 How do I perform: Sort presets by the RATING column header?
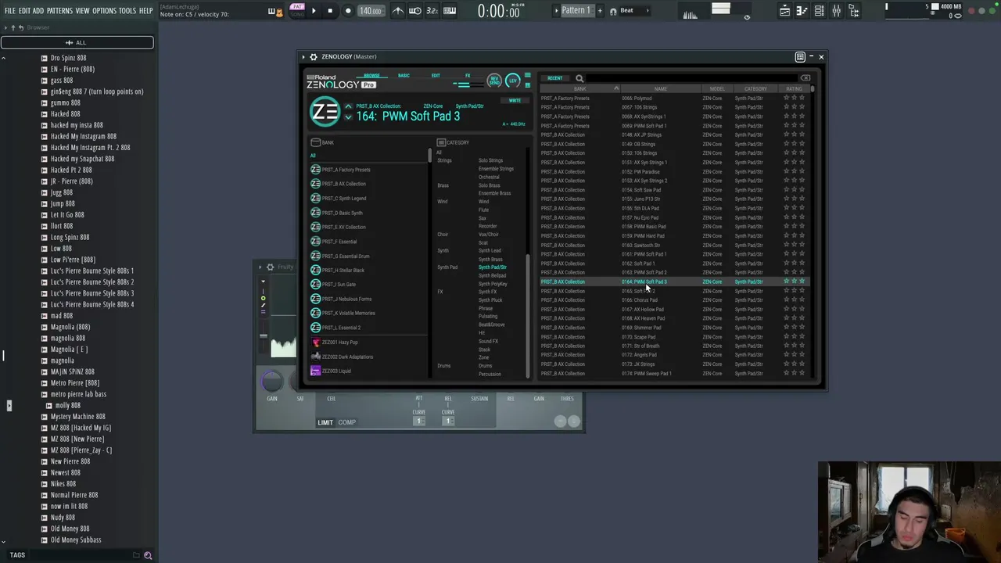[795, 88]
